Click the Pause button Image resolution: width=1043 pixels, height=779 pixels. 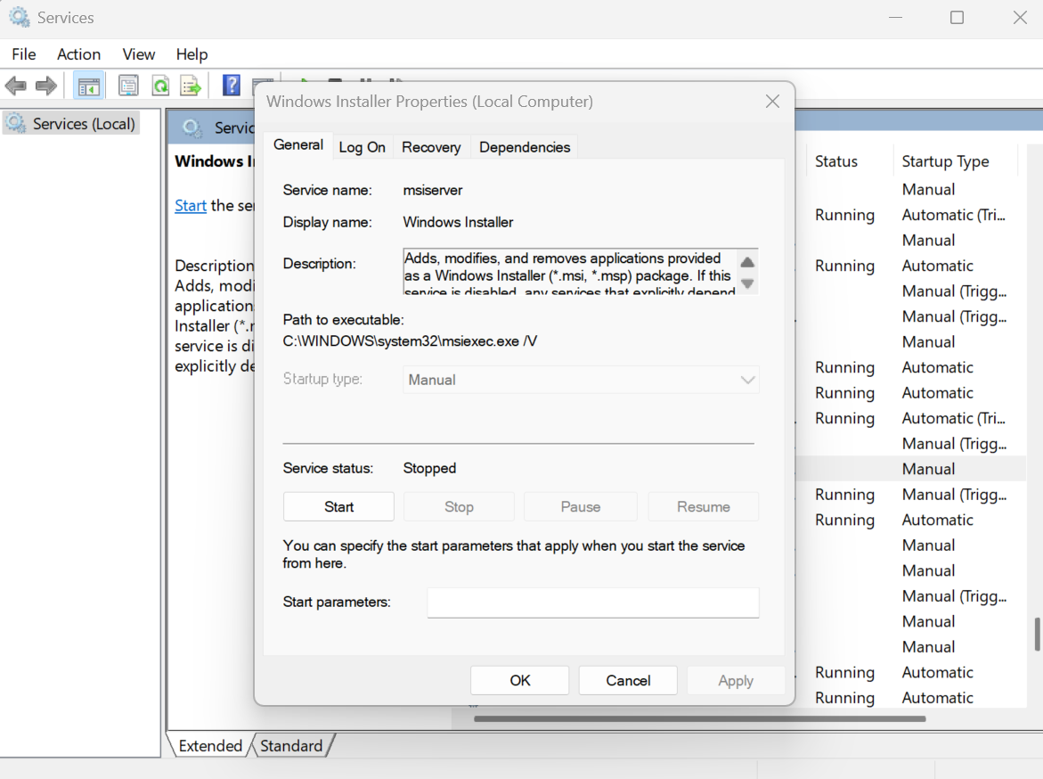point(581,506)
